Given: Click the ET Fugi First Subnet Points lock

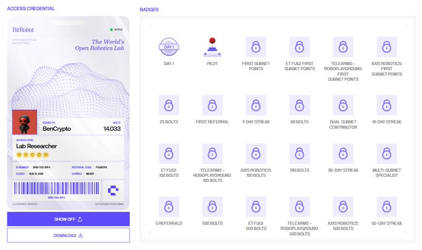Looking at the screenshot, I should [300, 47].
